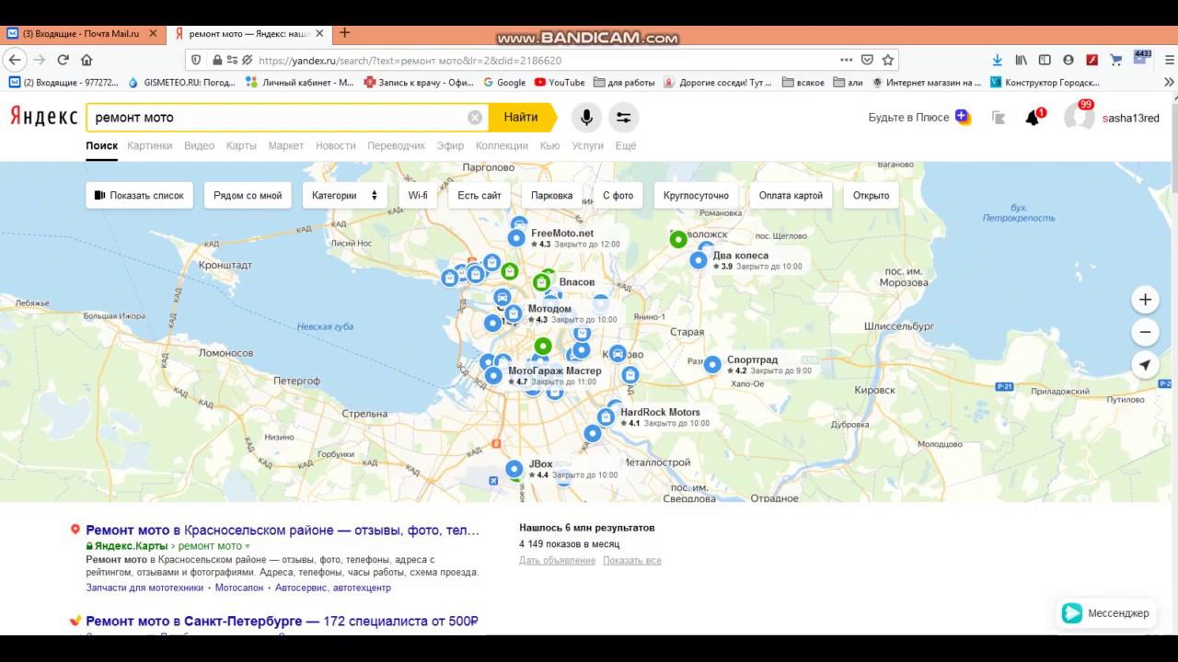Zoom in on the map

click(1145, 300)
